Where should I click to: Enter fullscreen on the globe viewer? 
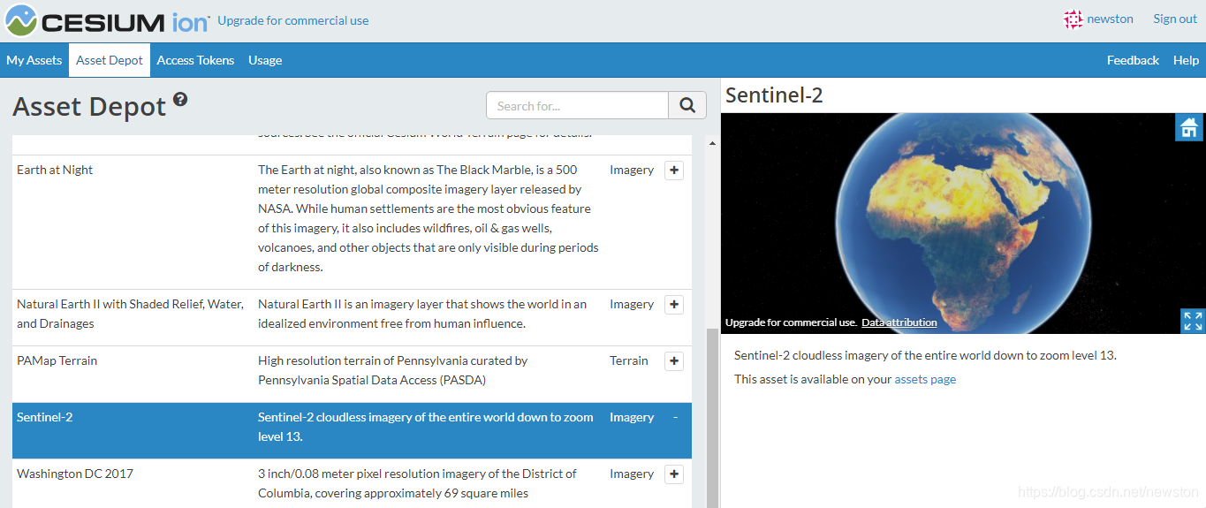(x=1193, y=321)
